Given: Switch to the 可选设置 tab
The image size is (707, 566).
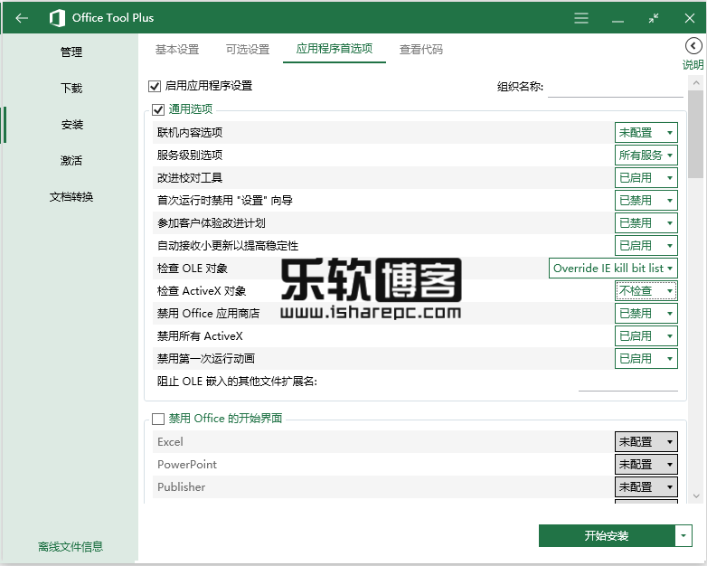Looking at the screenshot, I should (248, 49).
